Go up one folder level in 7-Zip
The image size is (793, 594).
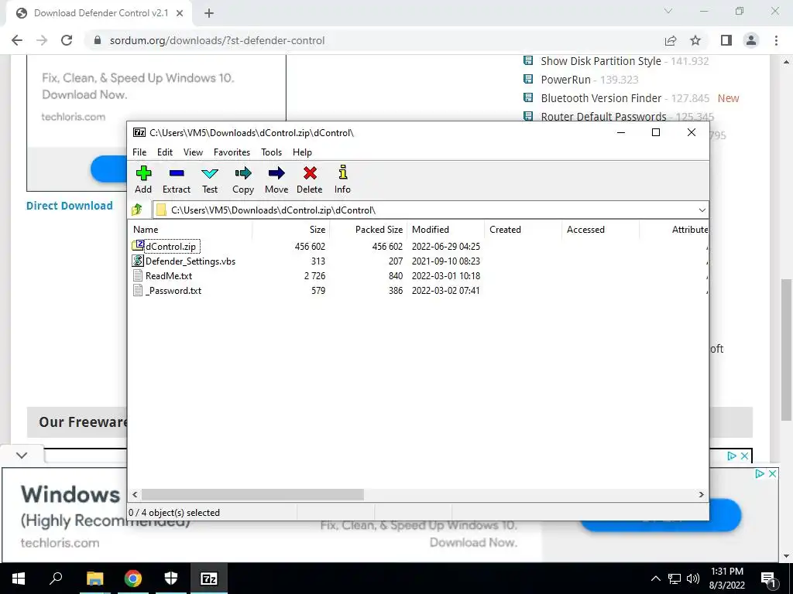137,210
